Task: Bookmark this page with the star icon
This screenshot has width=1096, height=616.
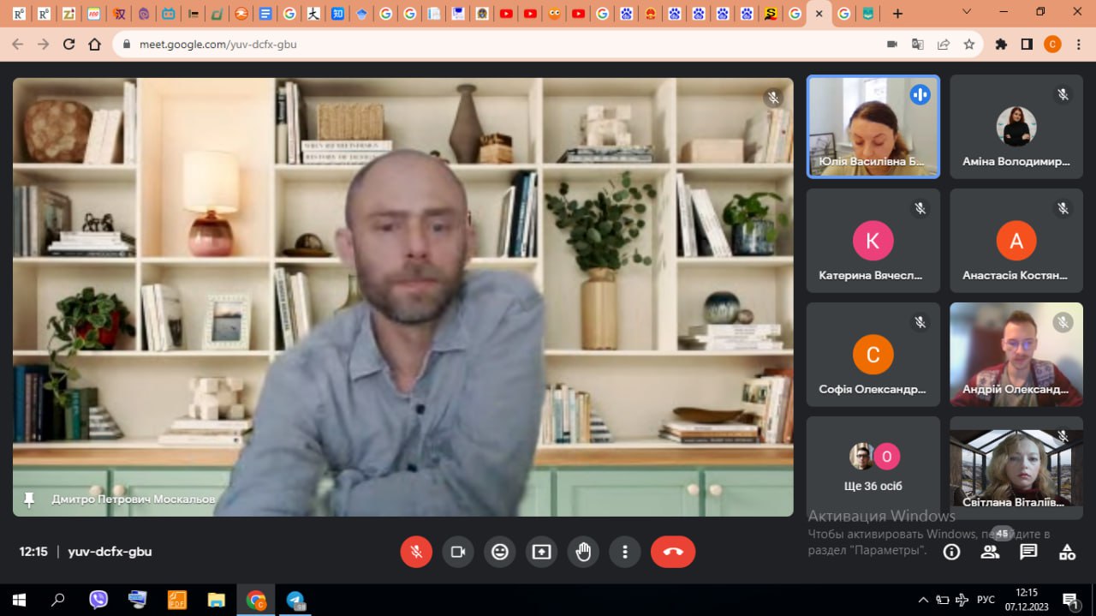Action: [969, 45]
